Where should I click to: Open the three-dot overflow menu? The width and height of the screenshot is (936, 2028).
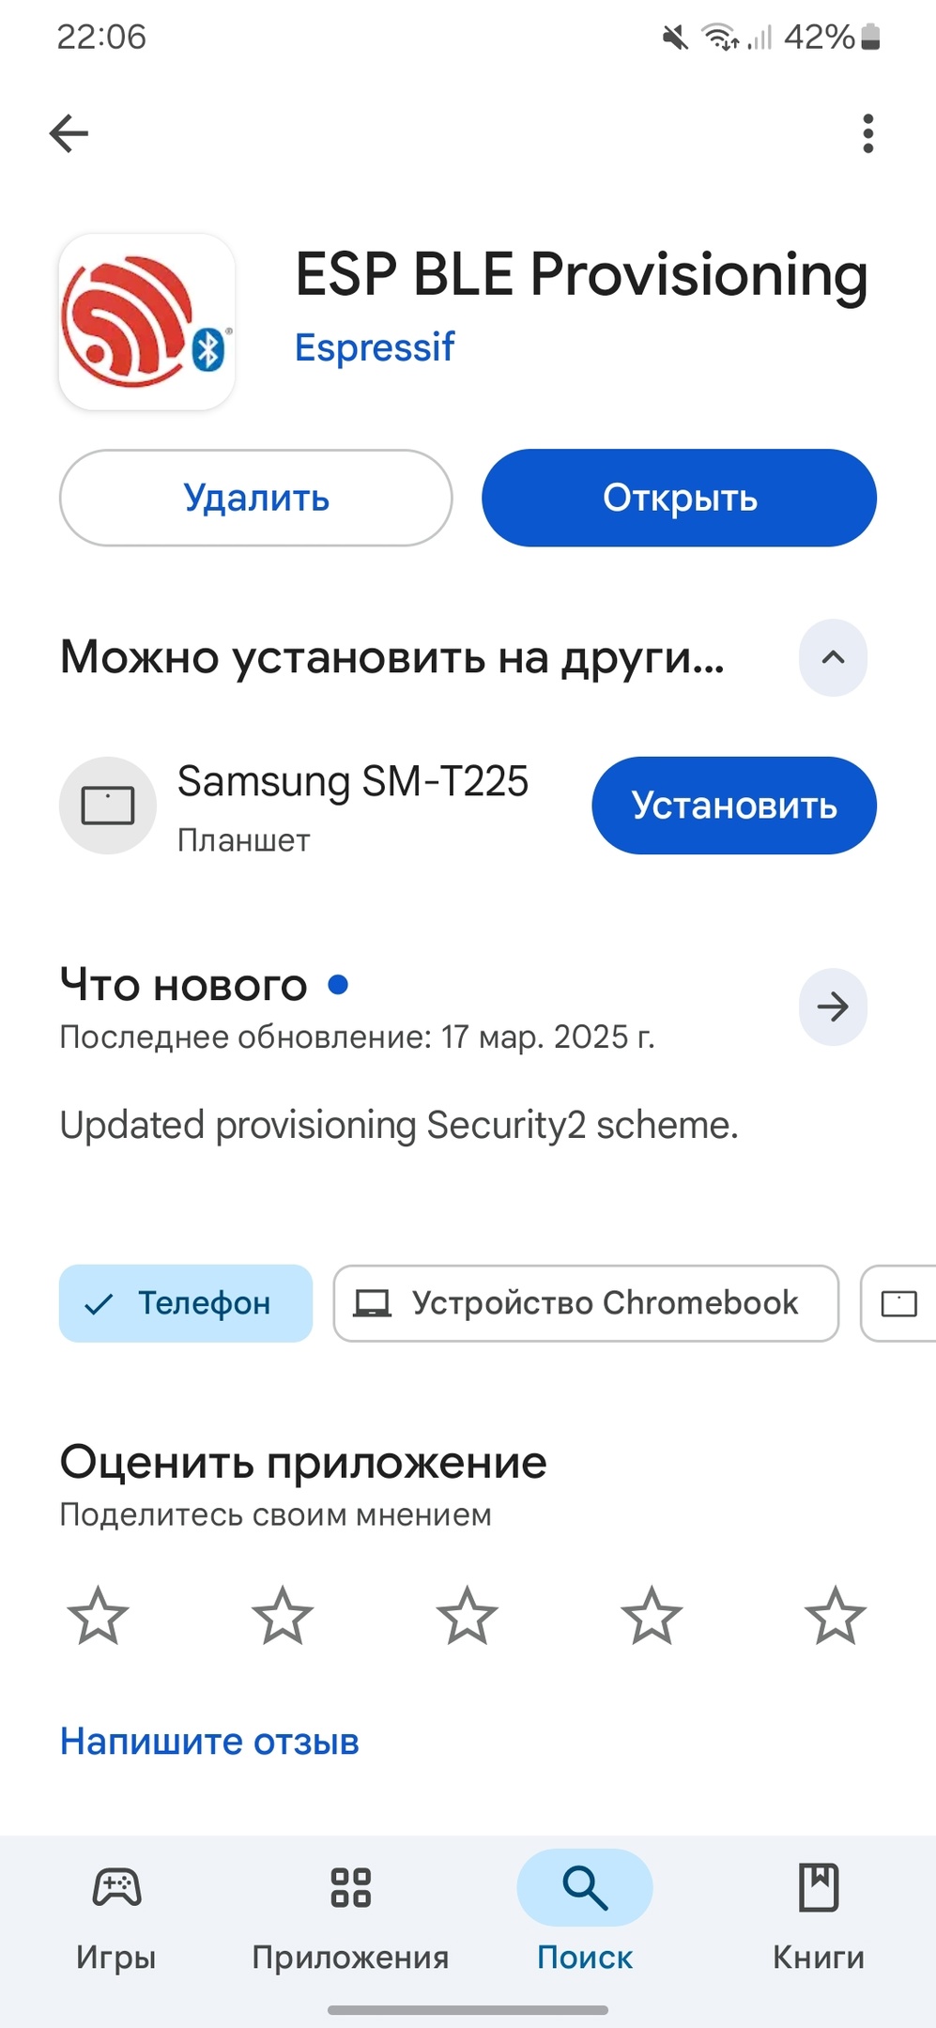pos(867,133)
